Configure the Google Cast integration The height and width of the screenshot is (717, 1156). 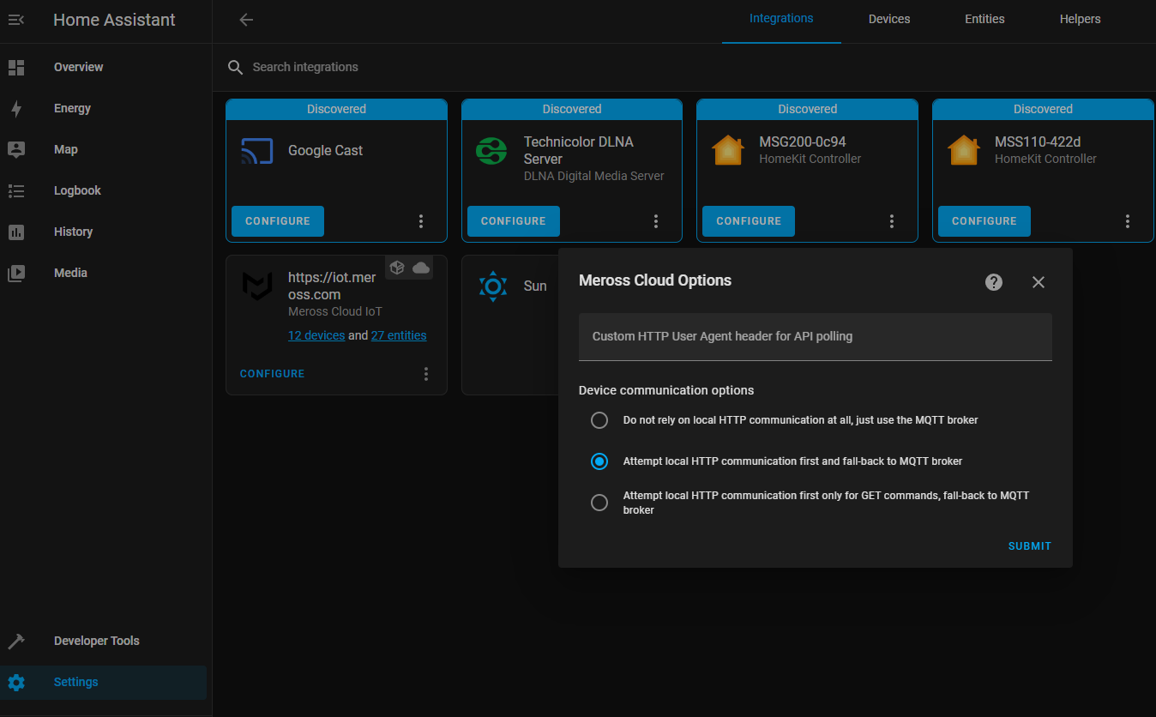click(278, 221)
